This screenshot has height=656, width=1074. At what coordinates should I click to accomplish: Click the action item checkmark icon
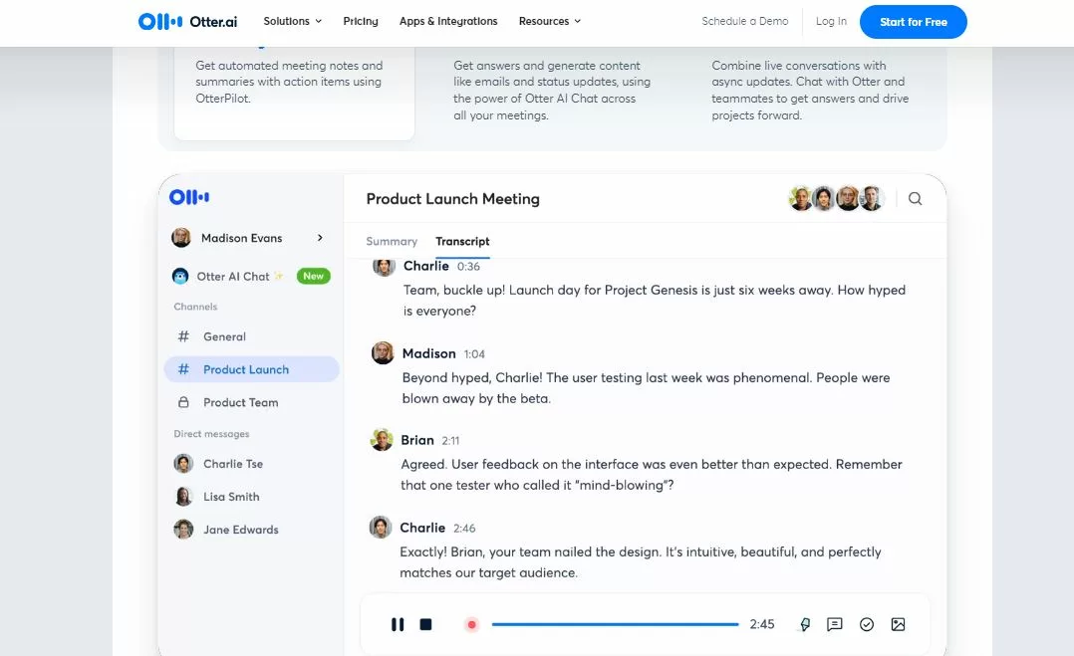pos(867,624)
